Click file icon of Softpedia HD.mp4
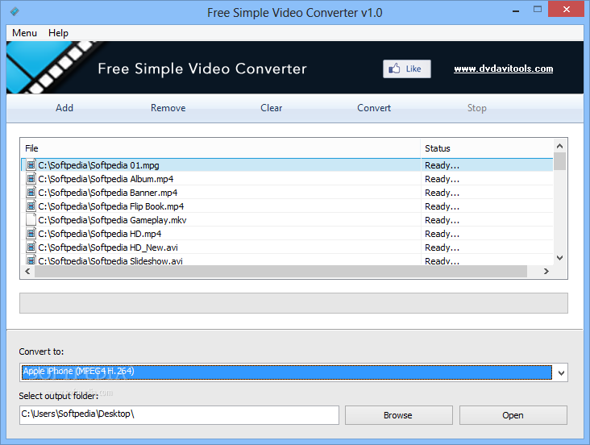Screen dimensions: 590x445 pos(31,234)
